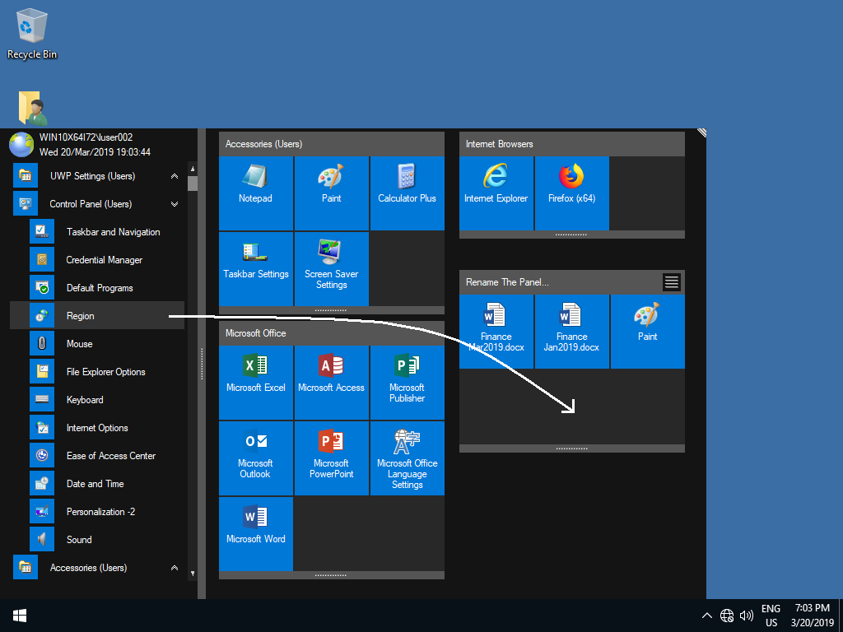Open the Rename The Panel hamburger menu

click(x=672, y=282)
